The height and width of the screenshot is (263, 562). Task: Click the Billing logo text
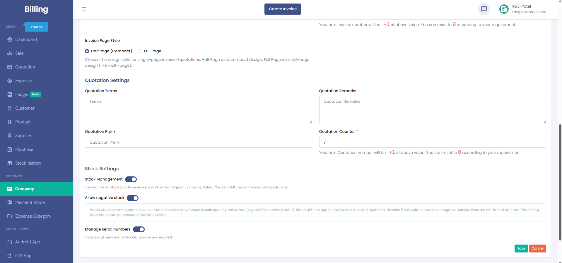36,9
